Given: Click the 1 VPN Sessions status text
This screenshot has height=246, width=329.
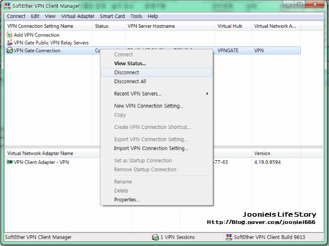Looking at the screenshot, I should coord(177,237).
